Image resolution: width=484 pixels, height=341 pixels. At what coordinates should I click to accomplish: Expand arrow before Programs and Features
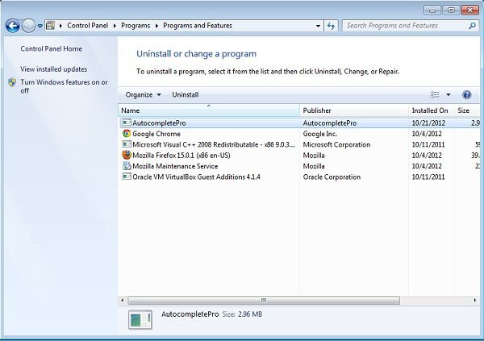tap(156, 26)
